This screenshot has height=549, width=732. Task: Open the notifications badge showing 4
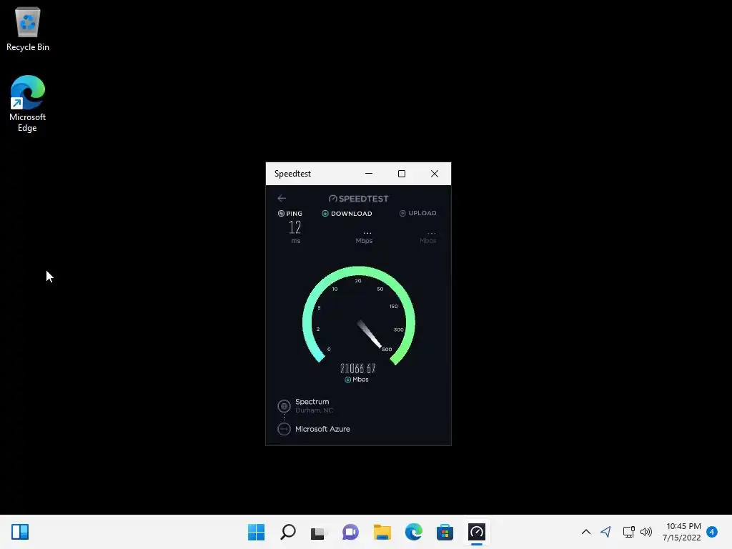point(712,532)
